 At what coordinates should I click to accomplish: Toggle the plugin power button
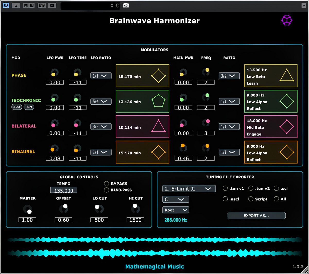point(6,5)
